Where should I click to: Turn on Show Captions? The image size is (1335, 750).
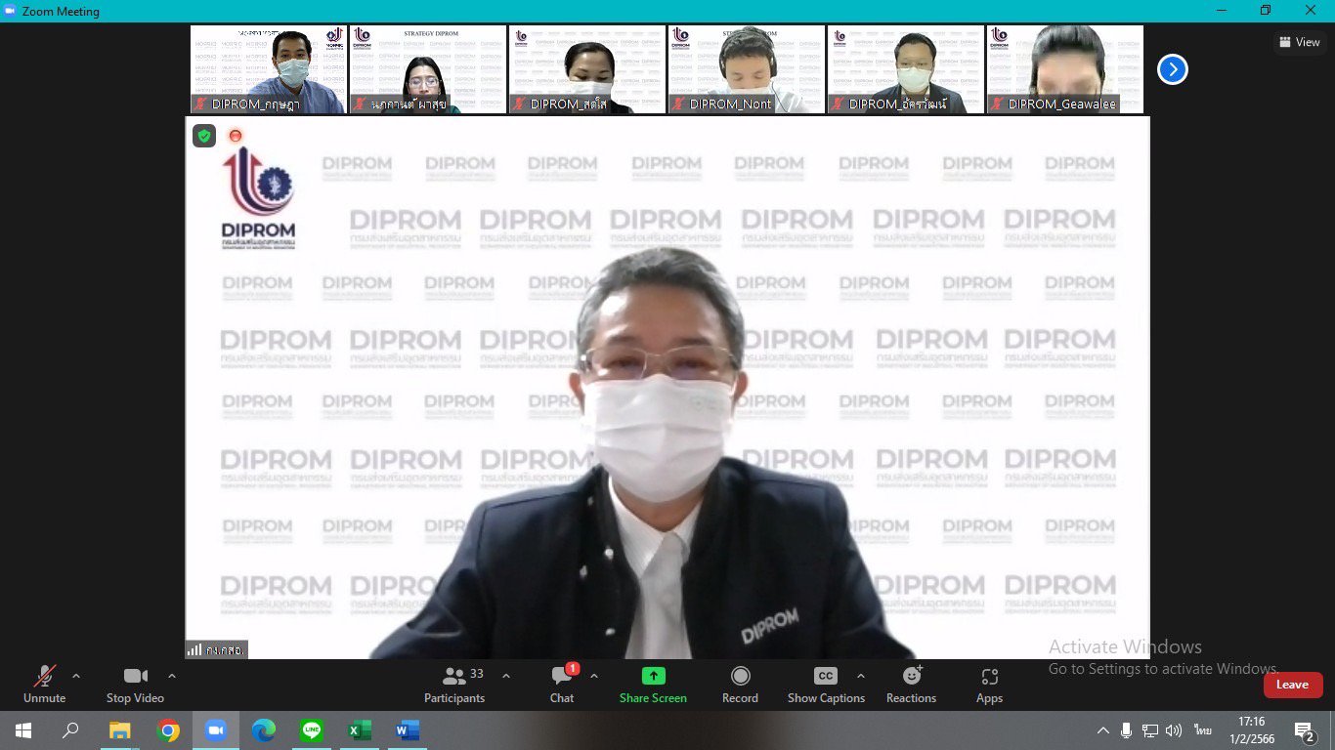(x=826, y=684)
